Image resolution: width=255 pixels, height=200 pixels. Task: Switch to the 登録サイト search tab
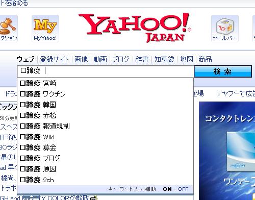click(x=55, y=59)
